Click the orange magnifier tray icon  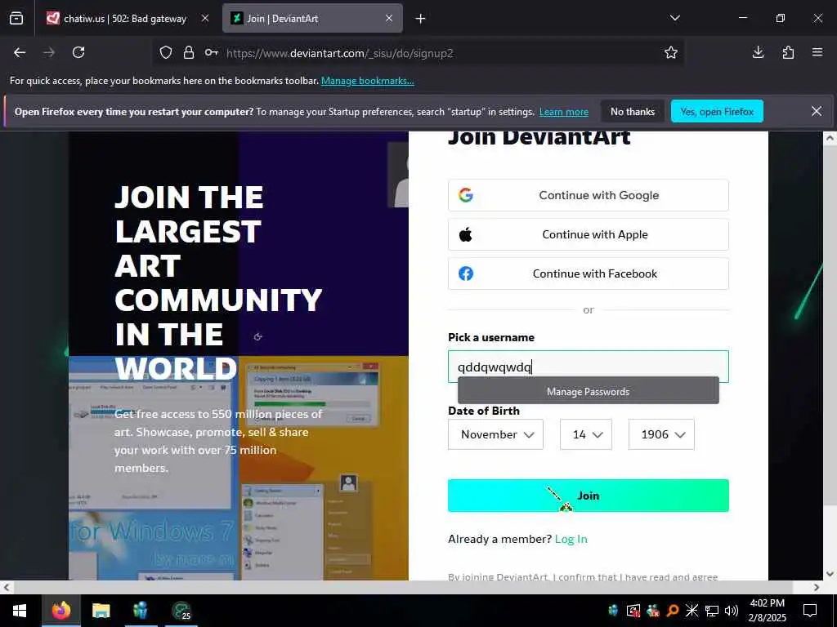point(673,611)
